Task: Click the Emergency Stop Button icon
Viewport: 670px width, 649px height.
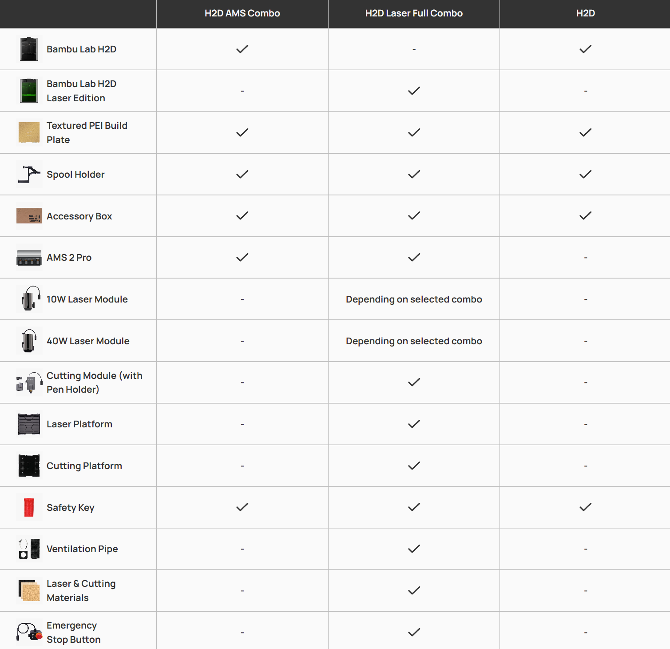Action: point(29,632)
